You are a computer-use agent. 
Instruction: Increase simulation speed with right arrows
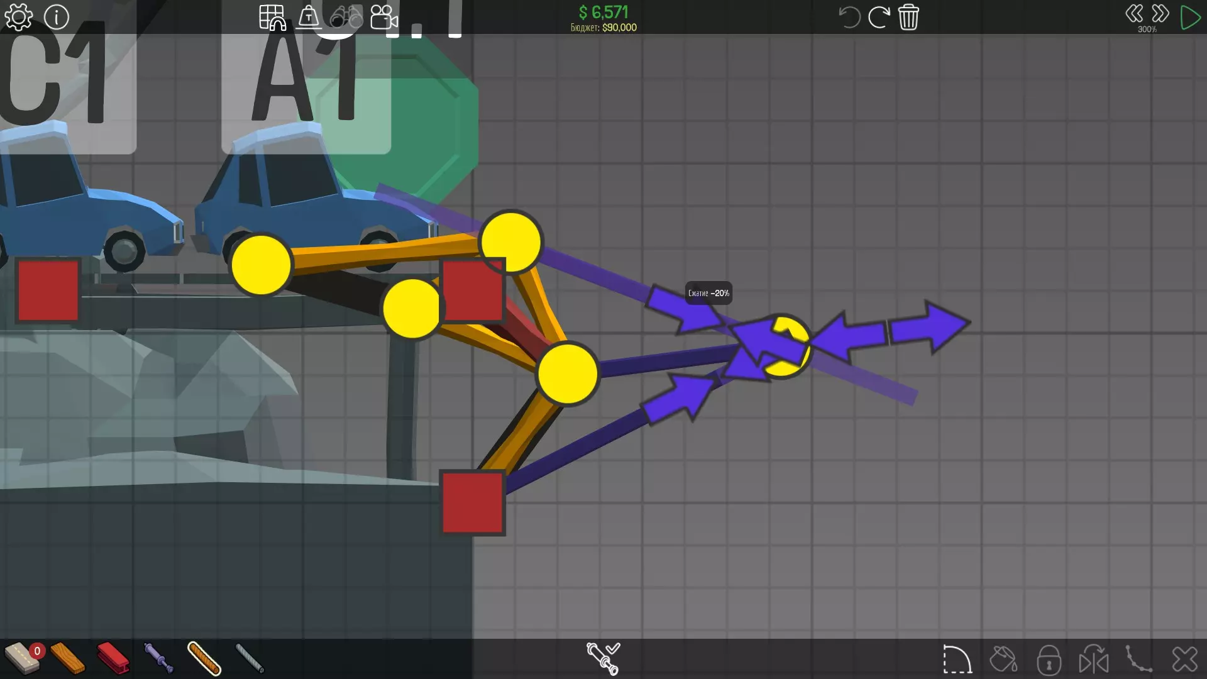tap(1160, 14)
